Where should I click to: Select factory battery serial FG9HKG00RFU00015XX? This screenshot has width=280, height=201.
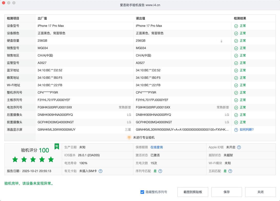tap(55, 107)
